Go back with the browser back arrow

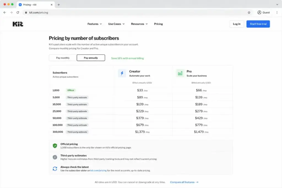click(x=5, y=12)
